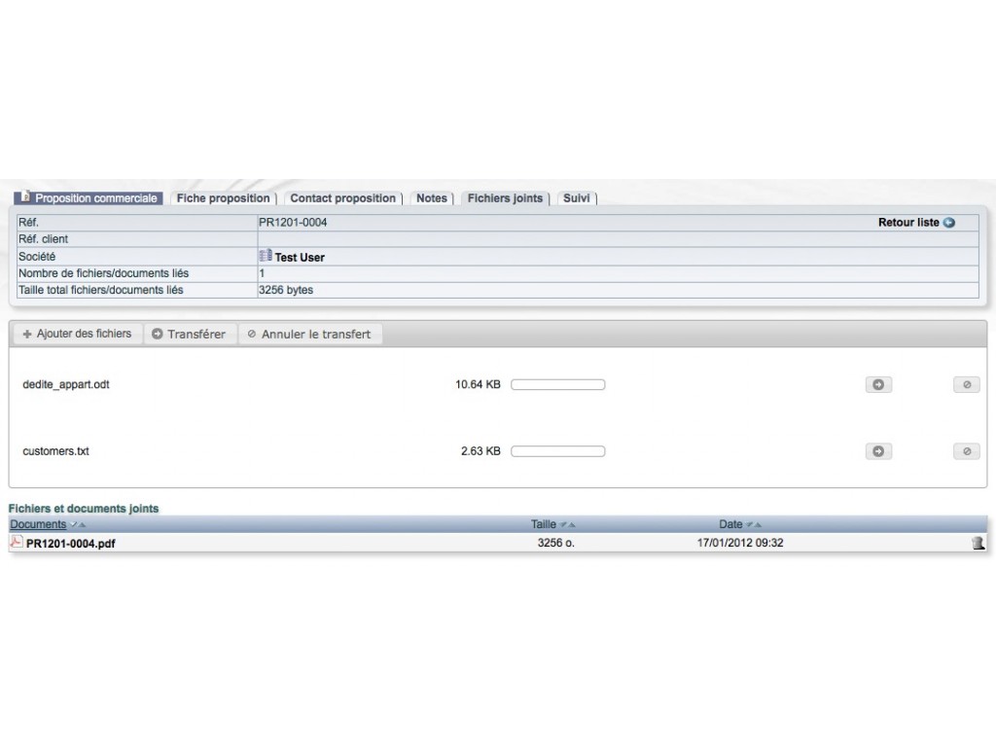Screen dimensions: 996x747
Task: Delete PR1201-0004.pdf with trash icon
Action: coord(978,543)
